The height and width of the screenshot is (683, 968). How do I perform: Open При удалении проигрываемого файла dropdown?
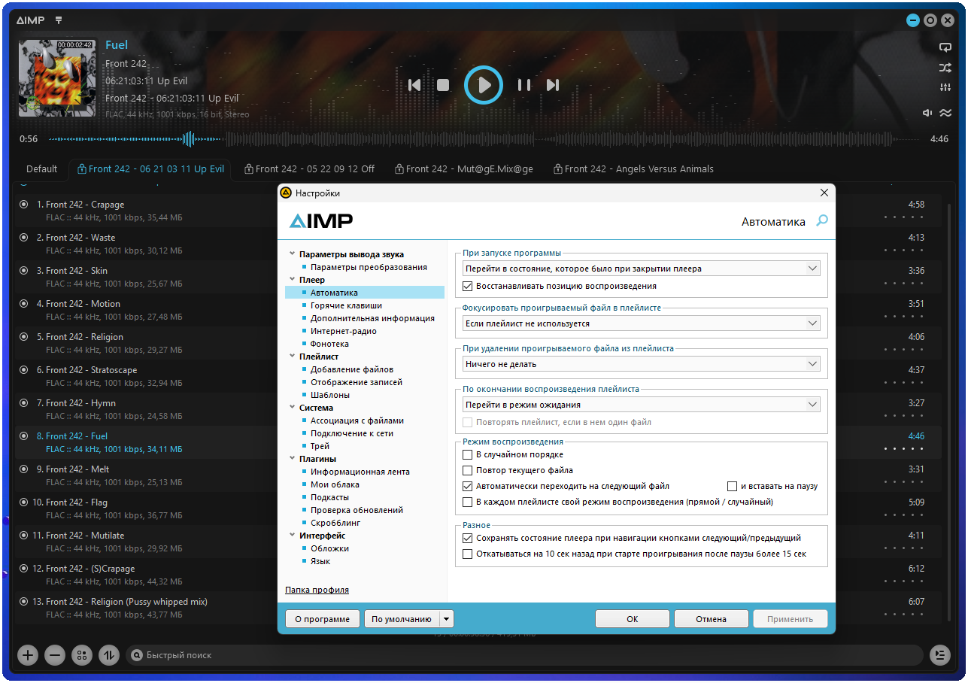[642, 364]
